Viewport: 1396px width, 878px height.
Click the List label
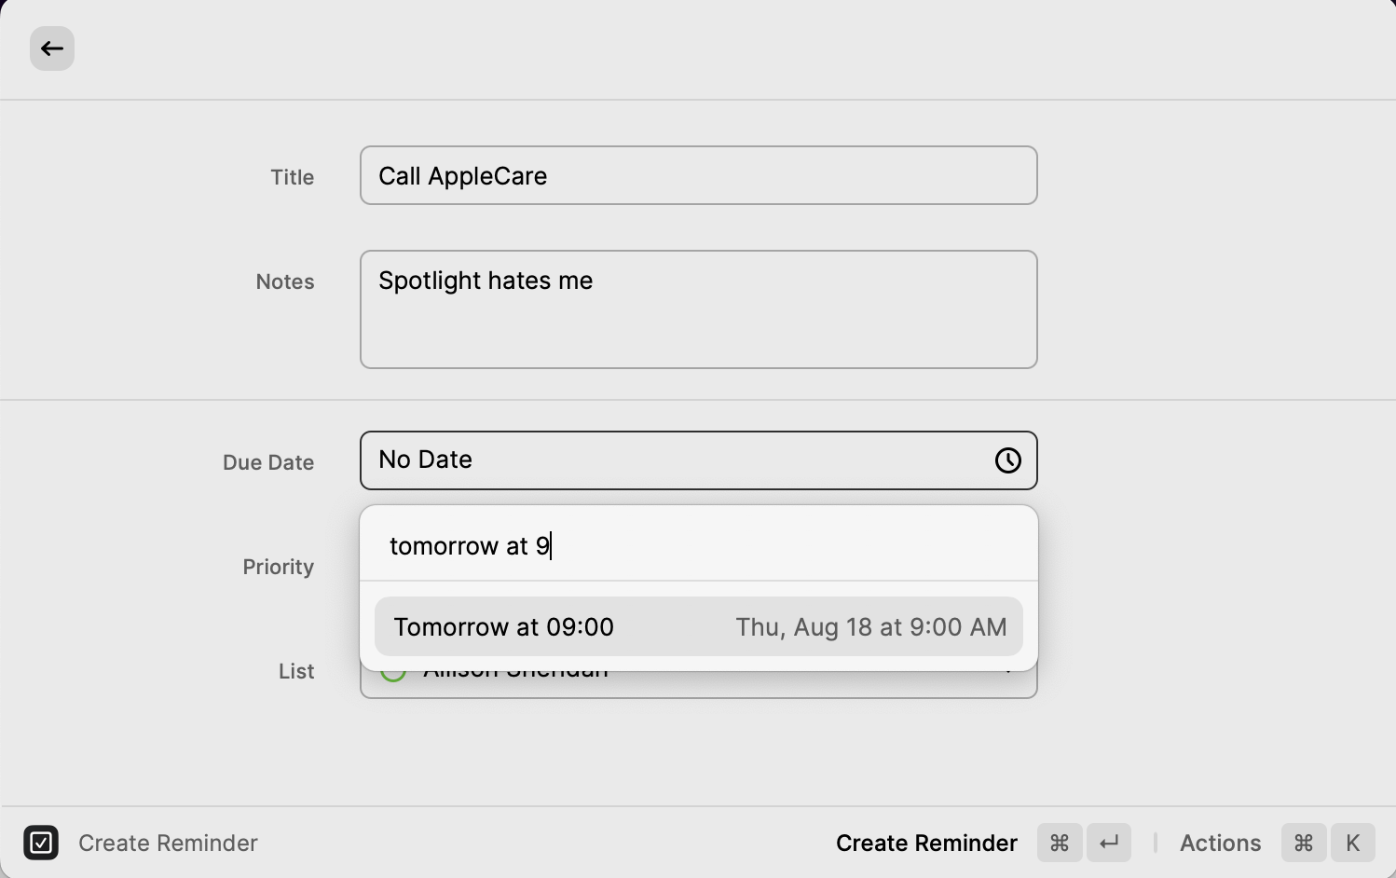click(x=296, y=671)
